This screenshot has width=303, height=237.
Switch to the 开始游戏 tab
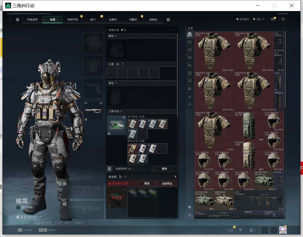32,19
